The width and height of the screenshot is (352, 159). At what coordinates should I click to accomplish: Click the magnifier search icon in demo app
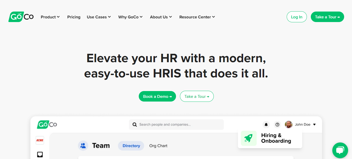[x=135, y=125]
